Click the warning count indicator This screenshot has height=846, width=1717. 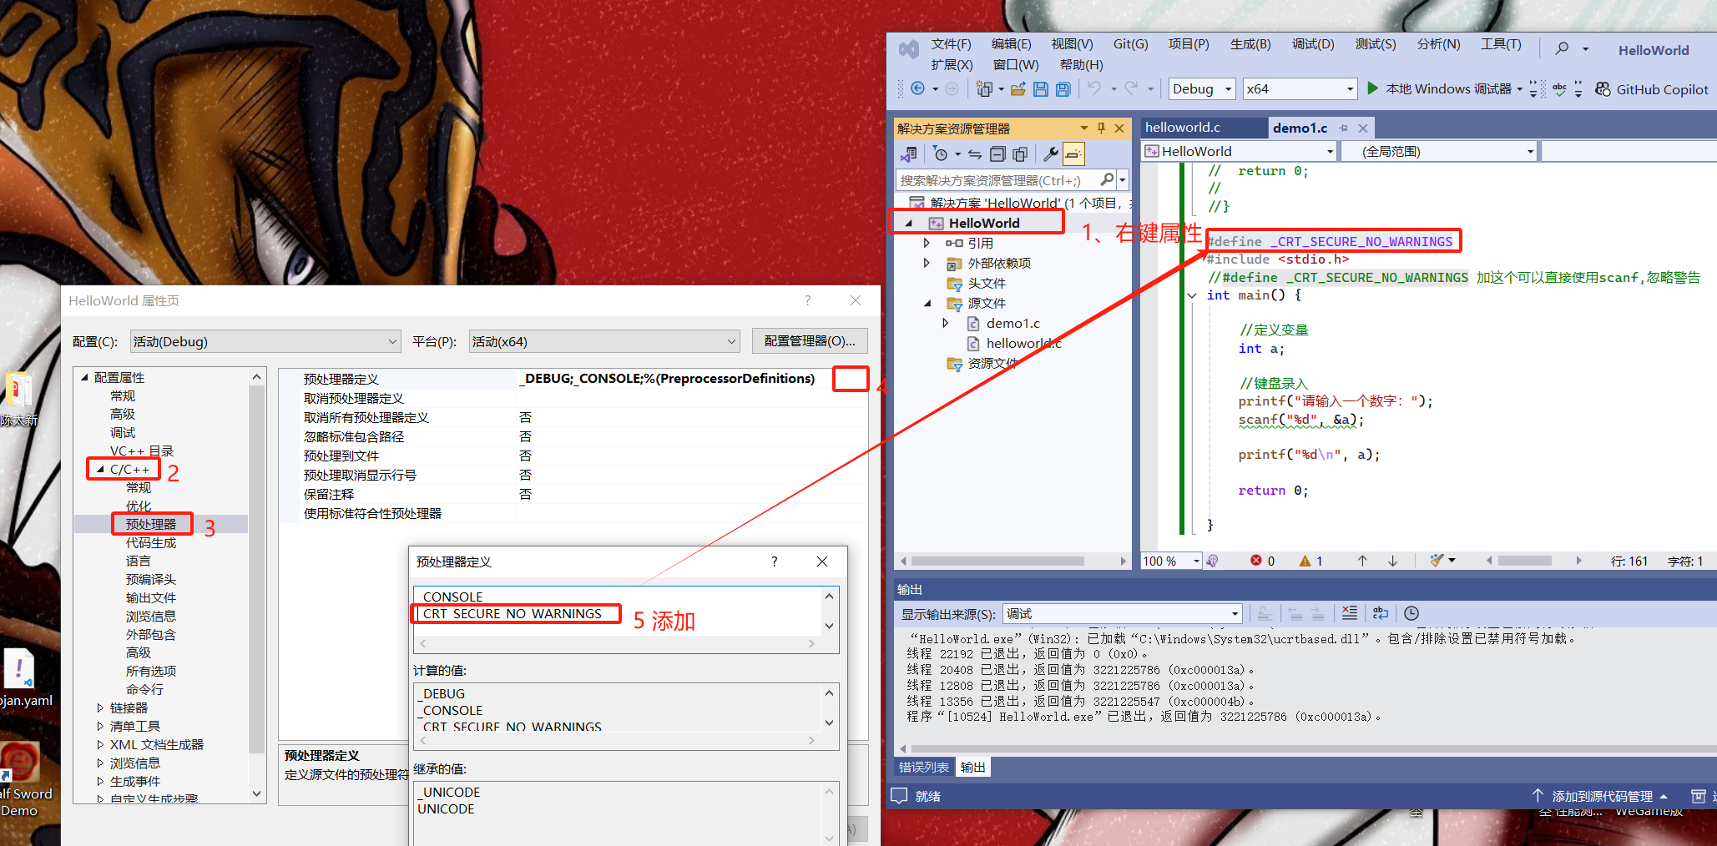coord(1311,561)
